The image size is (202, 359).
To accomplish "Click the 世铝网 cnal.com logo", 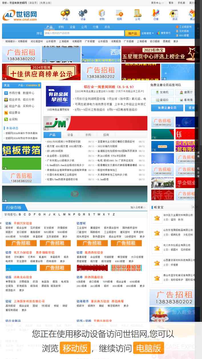I will click(20, 16).
